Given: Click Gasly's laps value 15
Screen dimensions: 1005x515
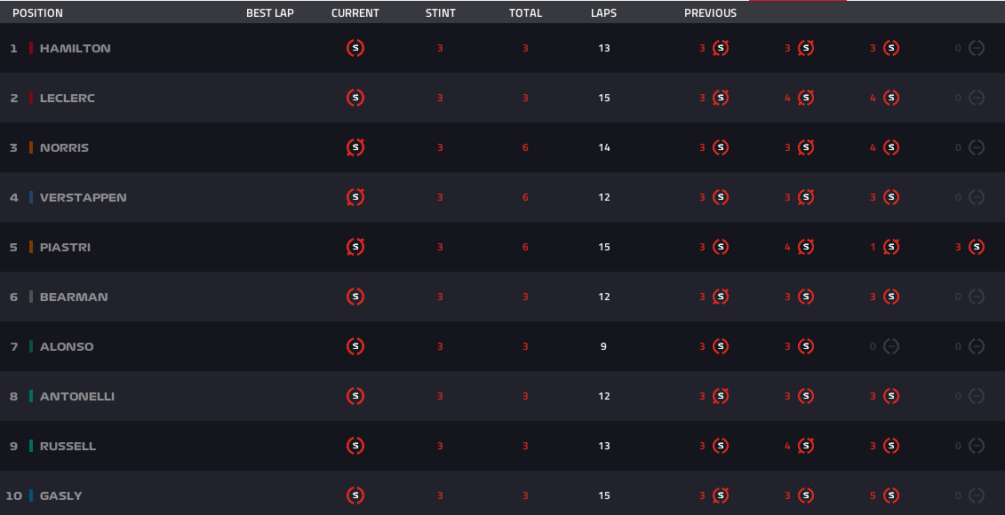Looking at the screenshot, I should [603, 495].
